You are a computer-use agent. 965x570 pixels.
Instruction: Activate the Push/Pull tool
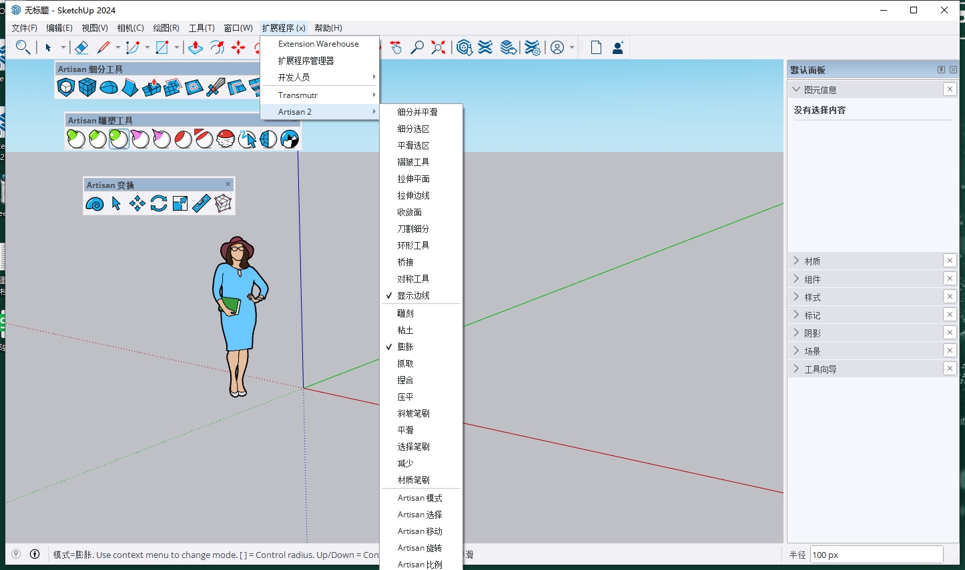coord(196,47)
